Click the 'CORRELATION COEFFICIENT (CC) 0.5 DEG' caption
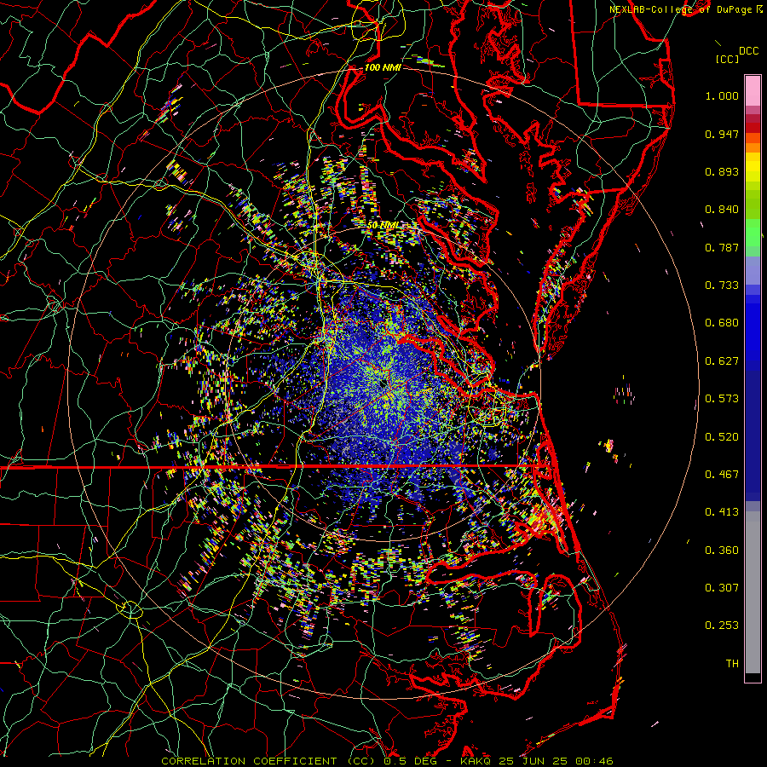 (x=299, y=761)
